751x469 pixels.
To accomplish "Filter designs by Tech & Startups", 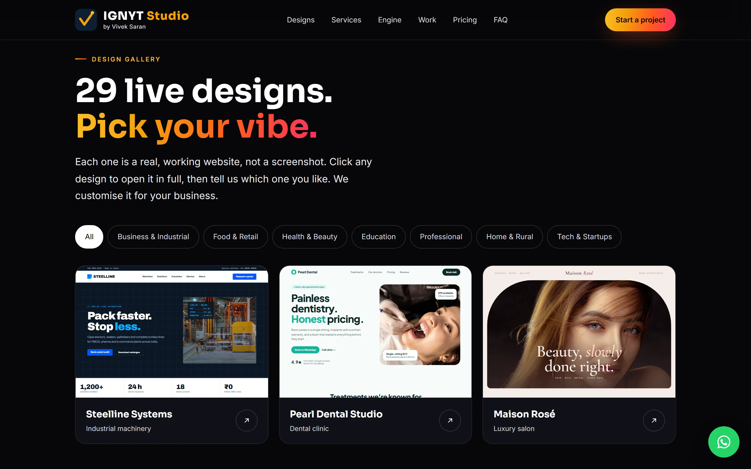I will 584,237.
